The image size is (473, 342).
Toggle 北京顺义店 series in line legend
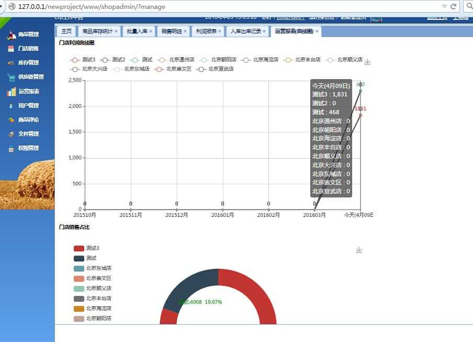(x=344, y=60)
